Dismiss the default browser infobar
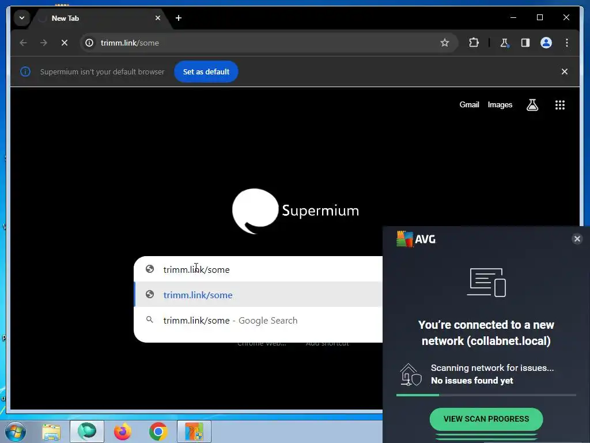This screenshot has width=590, height=443. click(x=565, y=72)
